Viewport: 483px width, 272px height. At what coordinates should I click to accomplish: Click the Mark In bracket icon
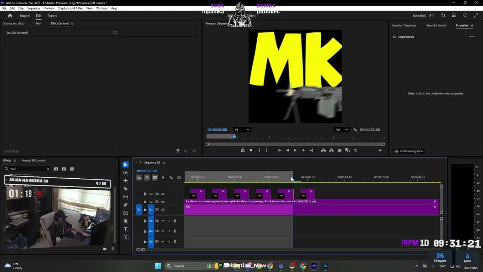click(259, 150)
